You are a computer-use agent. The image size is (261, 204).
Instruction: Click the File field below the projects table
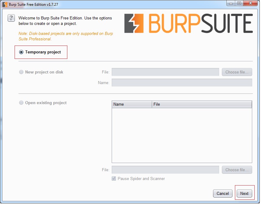pos(165,170)
